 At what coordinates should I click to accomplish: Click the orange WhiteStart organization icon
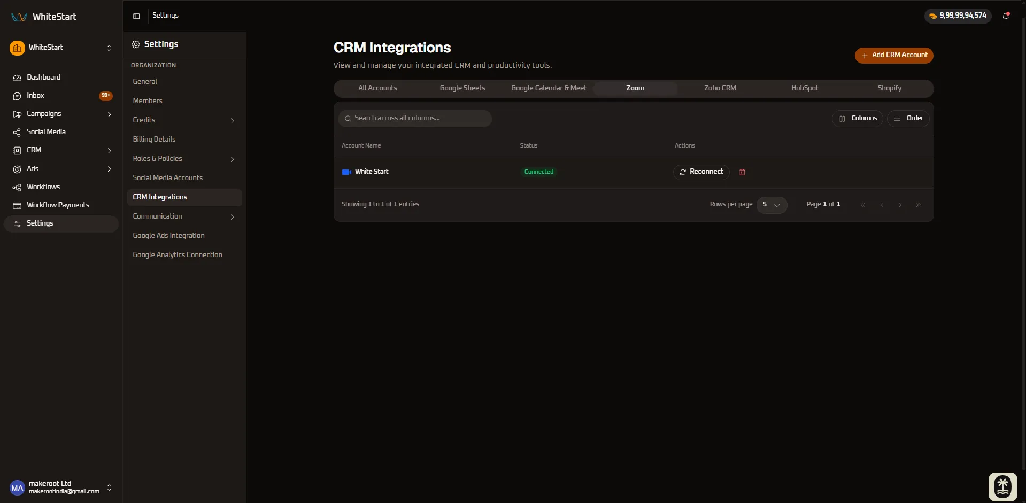[x=17, y=48]
